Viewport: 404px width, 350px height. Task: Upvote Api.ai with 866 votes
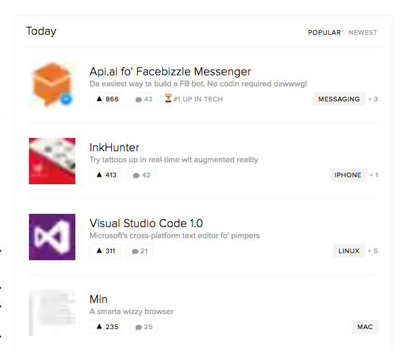pyautogui.click(x=107, y=99)
